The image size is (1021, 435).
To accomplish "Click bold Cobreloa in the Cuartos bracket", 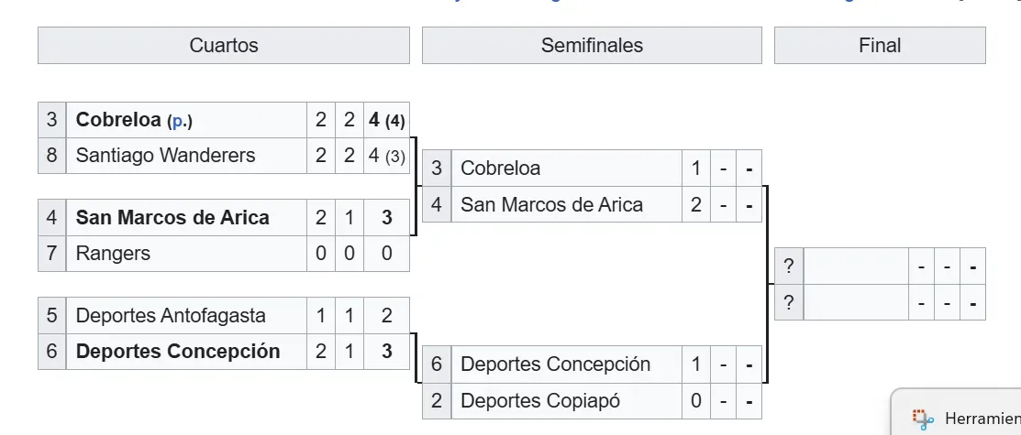I will tap(118, 120).
